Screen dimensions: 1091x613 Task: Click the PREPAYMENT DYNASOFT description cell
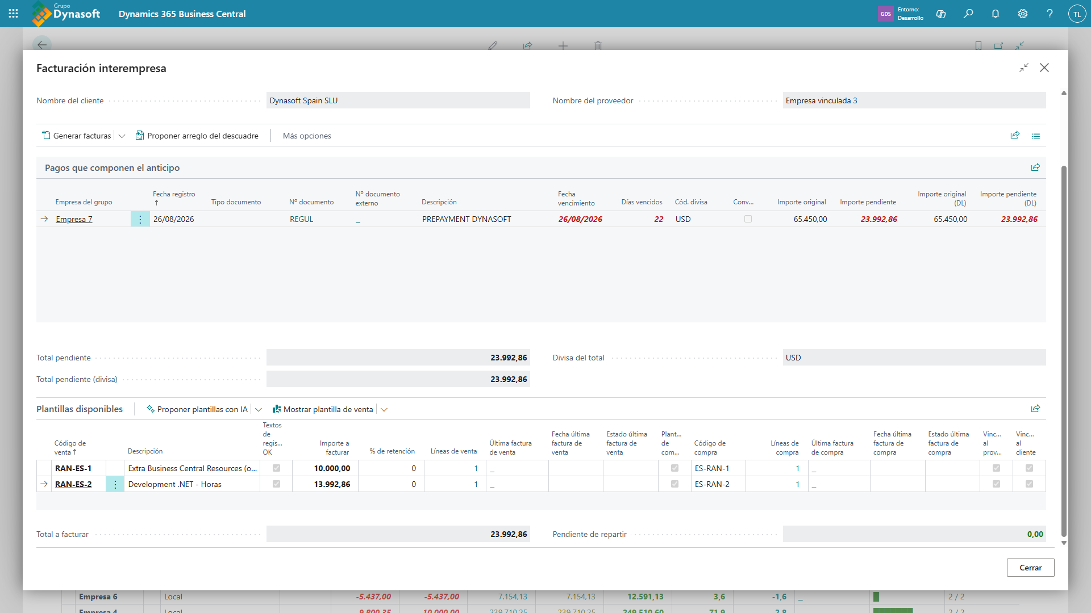pyautogui.click(x=467, y=219)
